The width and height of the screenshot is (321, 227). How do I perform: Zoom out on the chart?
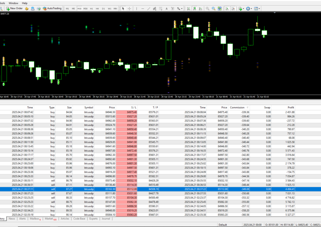click(213, 8)
